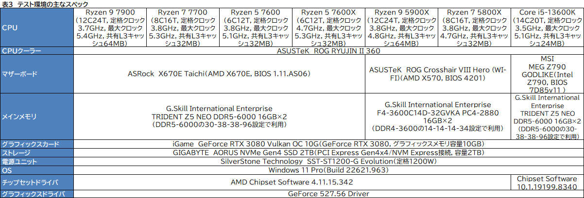Click the GIGABYTE AORUS NVMe Gen4 SSD cell
Image resolution: width=584 pixels, height=198 pixels.
[328, 152]
